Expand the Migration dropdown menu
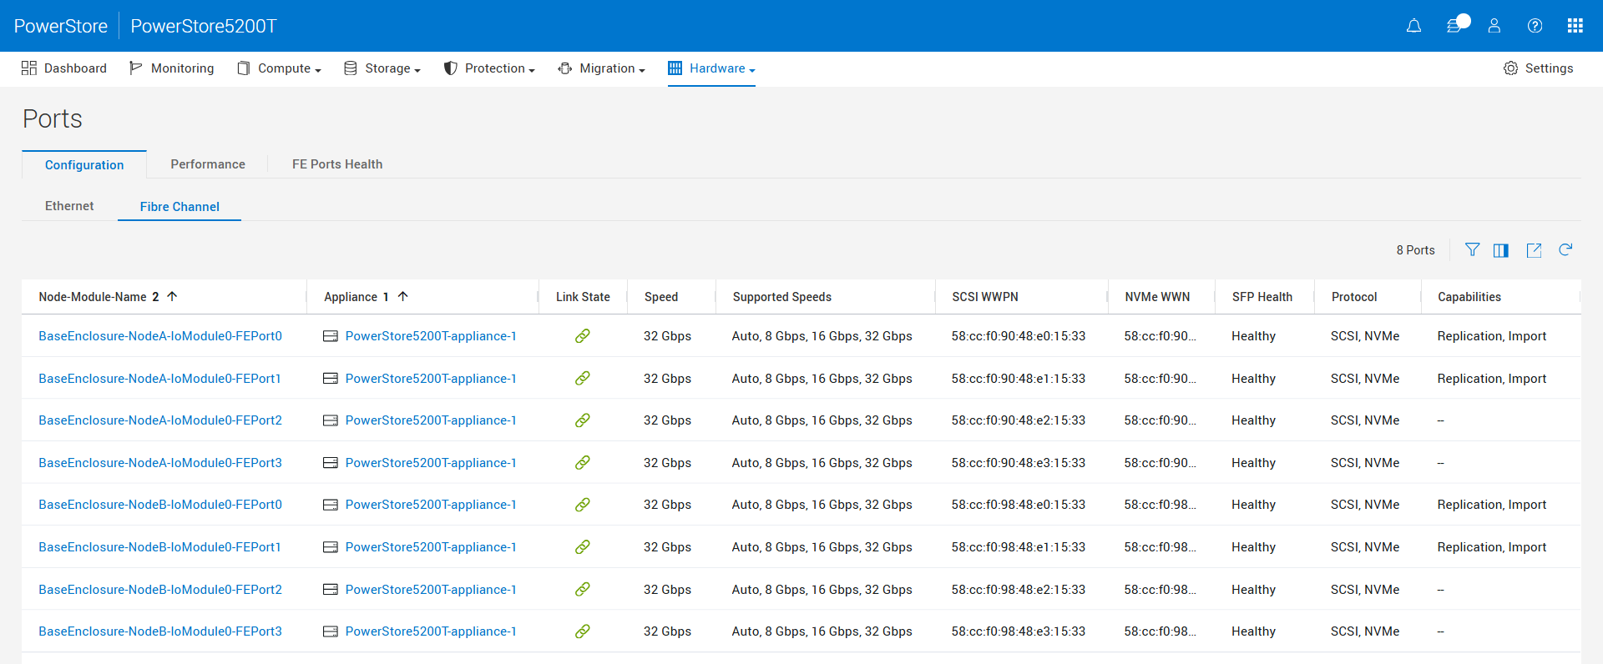 pos(602,68)
